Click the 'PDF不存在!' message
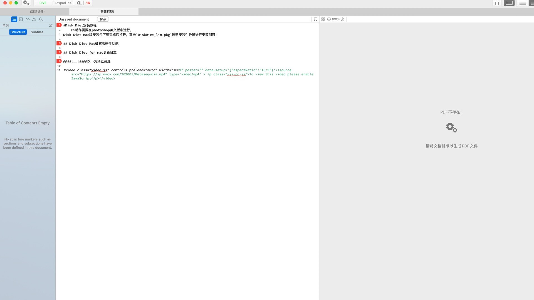This screenshot has height=300, width=534. pyautogui.click(x=451, y=112)
